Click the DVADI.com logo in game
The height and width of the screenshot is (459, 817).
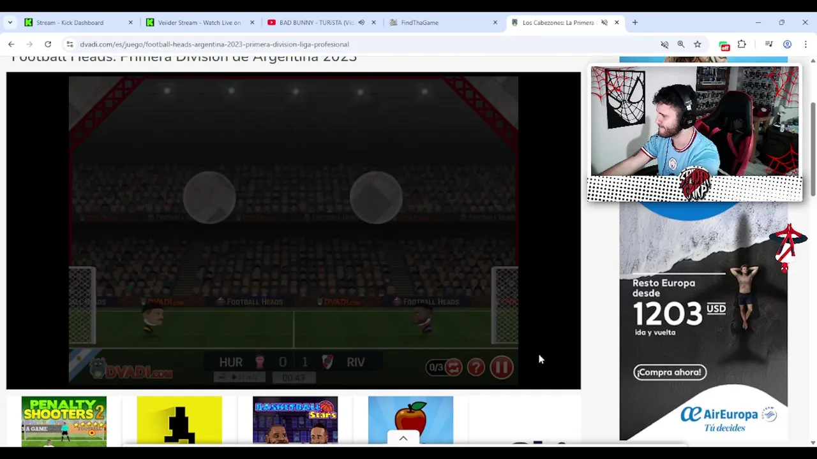131,370
